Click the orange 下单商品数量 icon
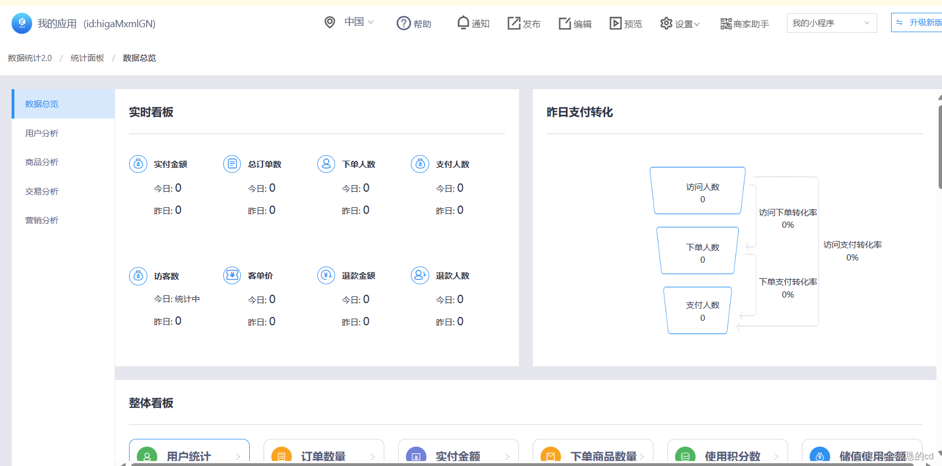Viewport: 942px width, 466px height. click(x=550, y=454)
